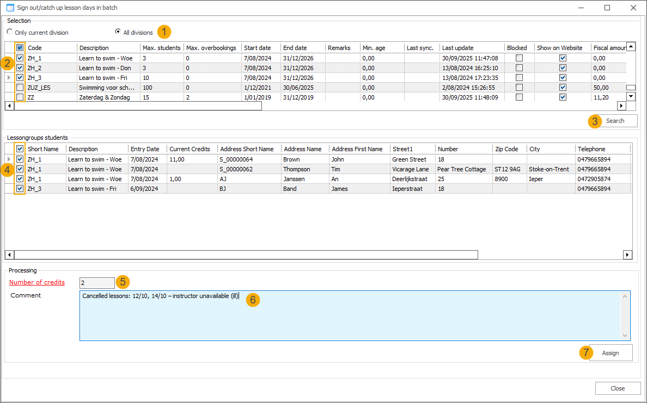Select the "All divisions" radio button
The image size is (647, 403).
pos(118,32)
